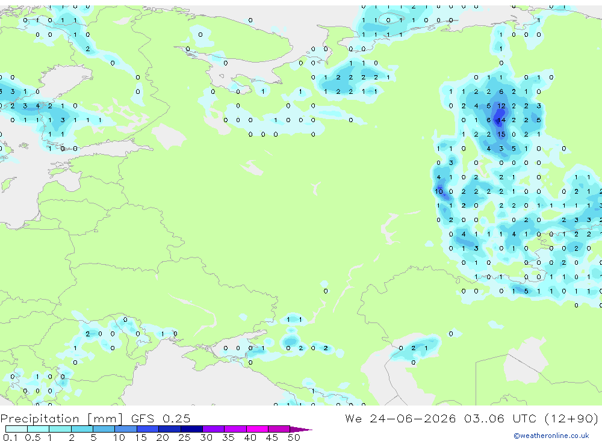Click the legend label '0.5'
The image size is (602, 441).
coord(33,437)
